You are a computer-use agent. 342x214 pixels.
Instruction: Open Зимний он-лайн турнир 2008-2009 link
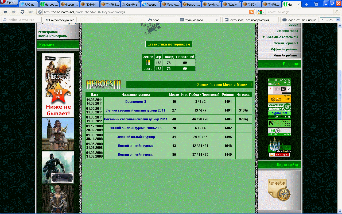[136, 128]
